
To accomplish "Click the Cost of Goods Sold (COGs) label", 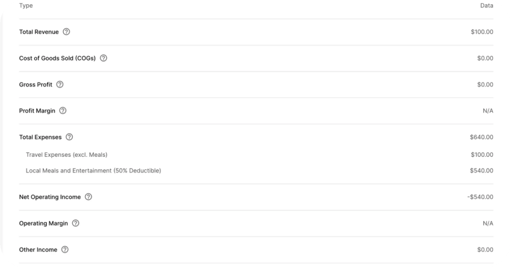I will point(57,58).
